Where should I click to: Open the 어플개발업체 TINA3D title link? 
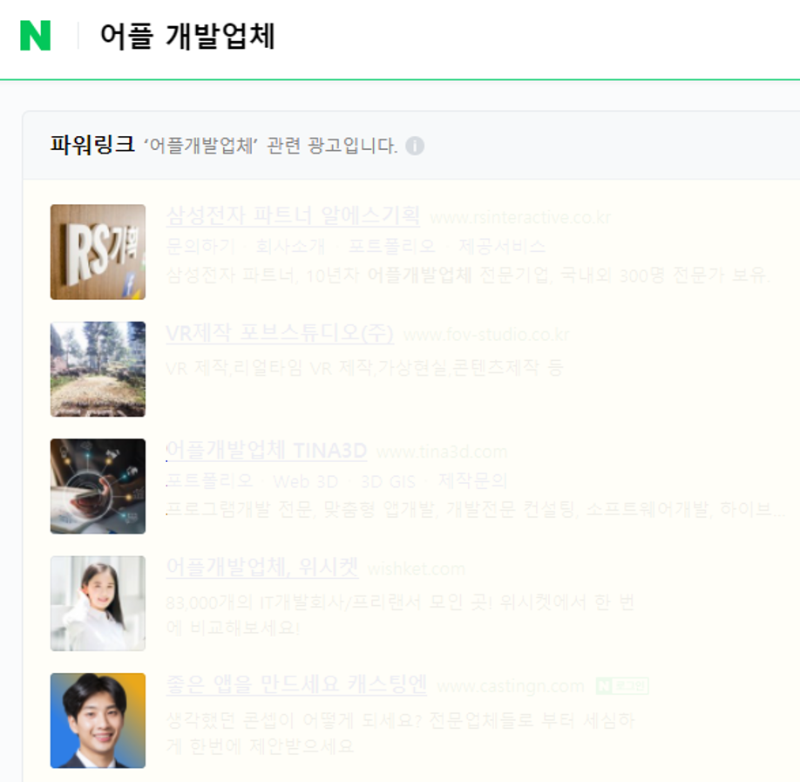click(267, 450)
